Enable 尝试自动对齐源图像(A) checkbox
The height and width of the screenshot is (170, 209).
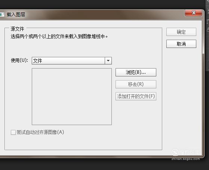[13, 132]
